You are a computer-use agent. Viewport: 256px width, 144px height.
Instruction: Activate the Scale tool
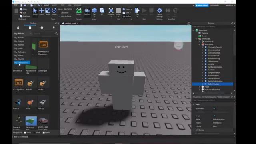tap(48, 12)
